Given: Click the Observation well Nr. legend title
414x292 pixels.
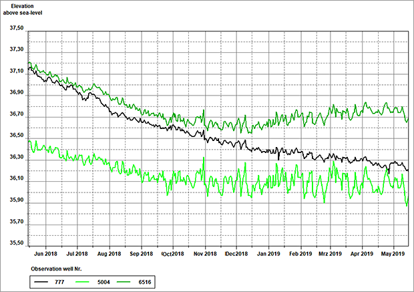Looking at the screenshot, I should point(56,269).
